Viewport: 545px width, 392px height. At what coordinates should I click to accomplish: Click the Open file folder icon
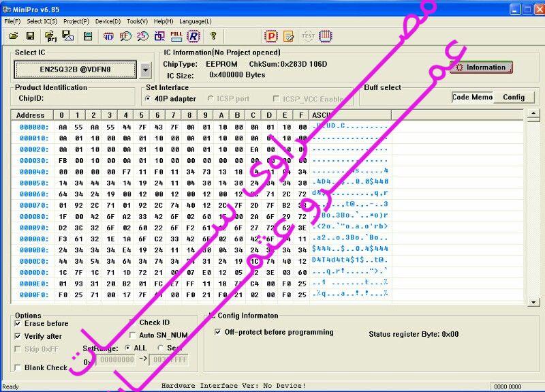(x=14, y=36)
